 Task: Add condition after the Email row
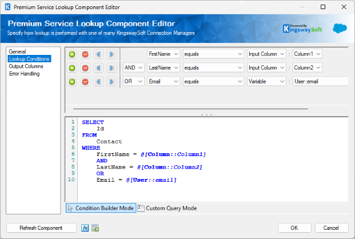(72, 82)
